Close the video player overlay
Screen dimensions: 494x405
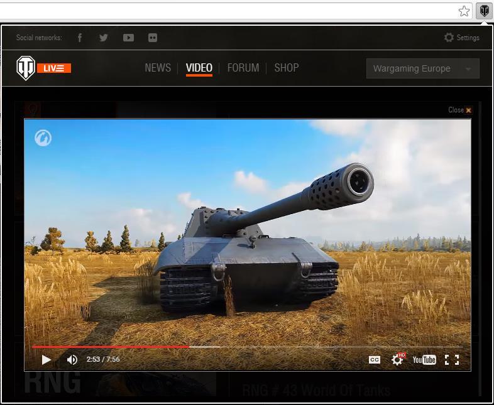coord(459,110)
